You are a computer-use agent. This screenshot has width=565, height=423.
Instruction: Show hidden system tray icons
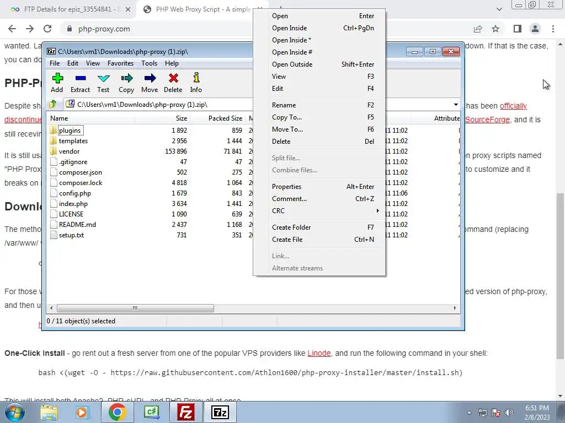coord(469,413)
